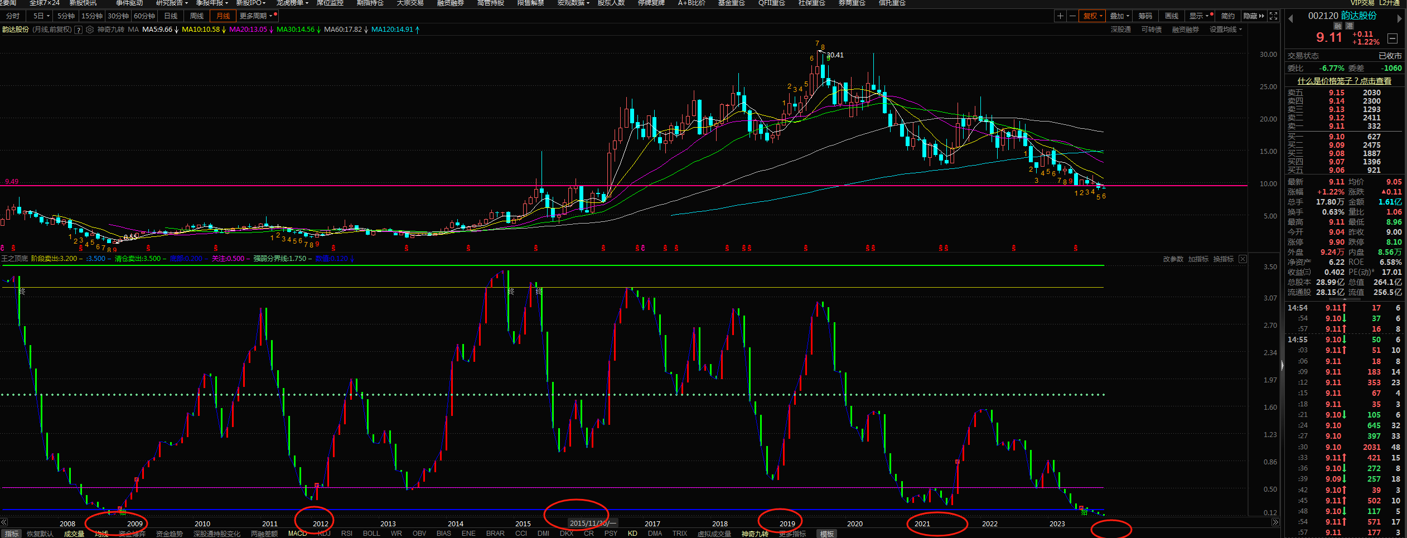
Task: Click 改参数 to modify indicator parameters
Action: point(1173,259)
